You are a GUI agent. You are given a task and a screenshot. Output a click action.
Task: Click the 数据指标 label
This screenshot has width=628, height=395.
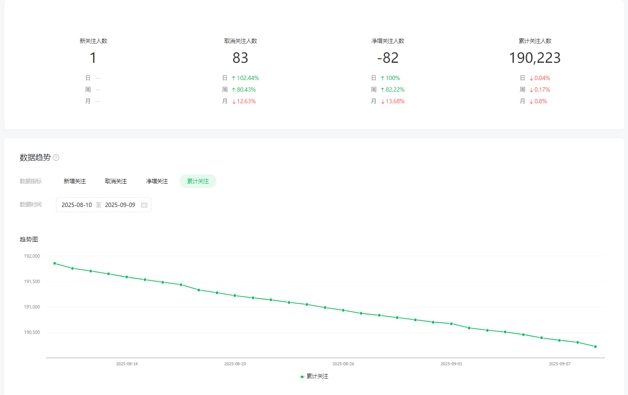point(31,181)
